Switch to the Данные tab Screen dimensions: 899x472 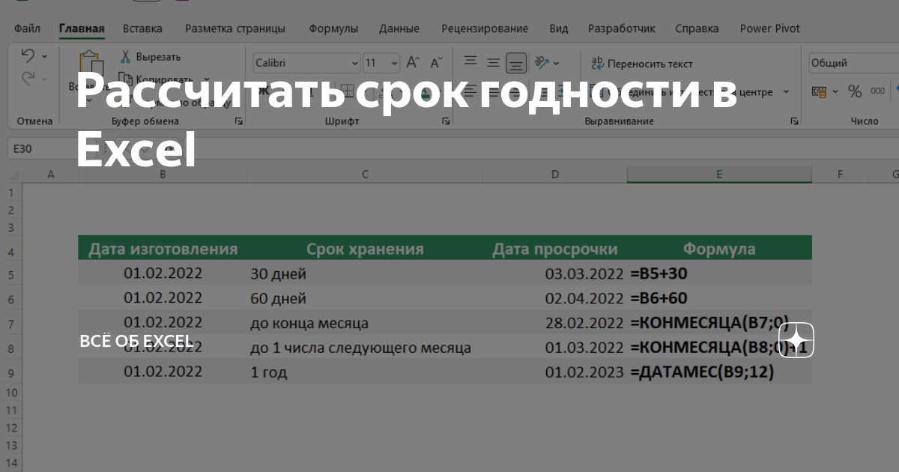[399, 28]
